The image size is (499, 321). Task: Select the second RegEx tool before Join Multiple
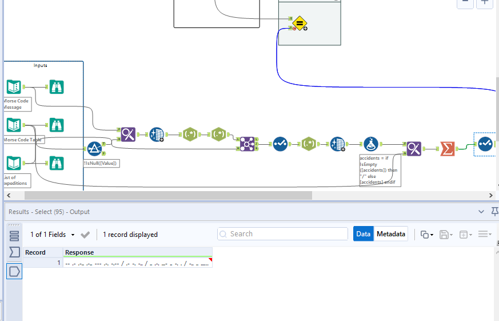click(x=219, y=134)
